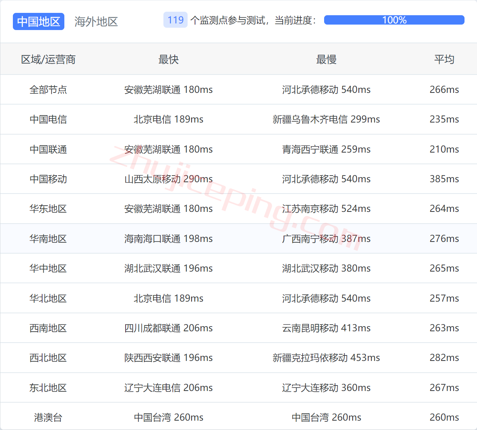This screenshot has height=430, width=477.
Task: Select the 华中地区 row label
Action: [48, 268]
